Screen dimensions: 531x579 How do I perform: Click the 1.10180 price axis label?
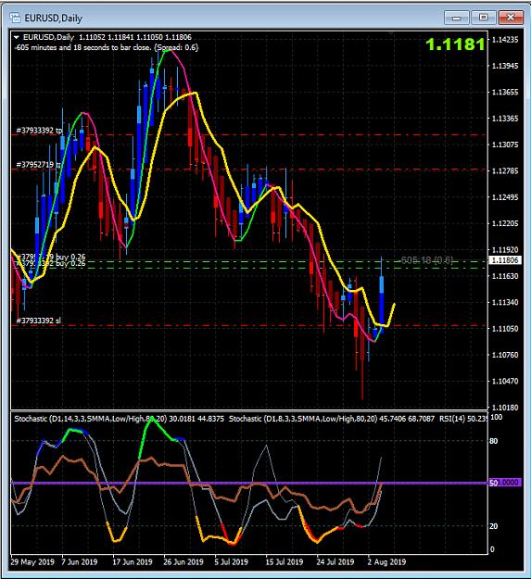[x=505, y=408]
